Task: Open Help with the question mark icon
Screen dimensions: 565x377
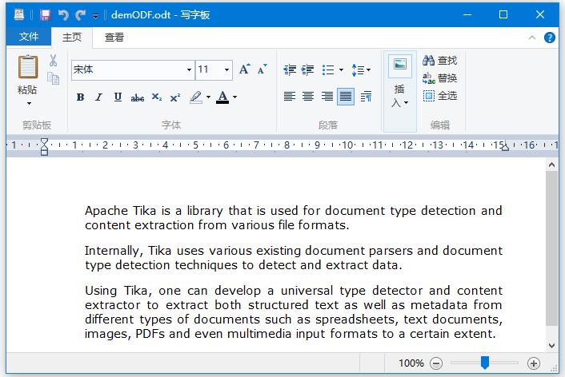Action: click(x=550, y=38)
